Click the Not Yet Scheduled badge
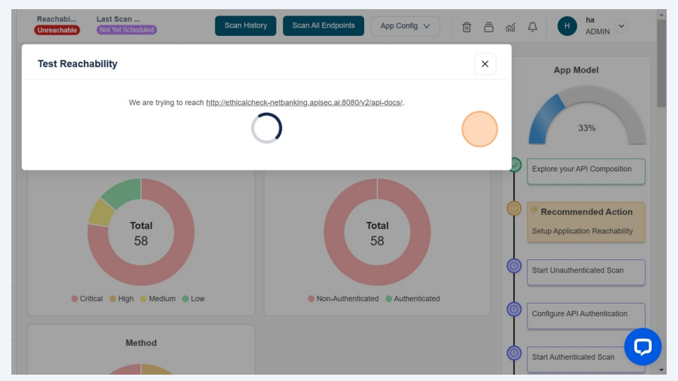Screen dimensions: 678x381 (127, 30)
